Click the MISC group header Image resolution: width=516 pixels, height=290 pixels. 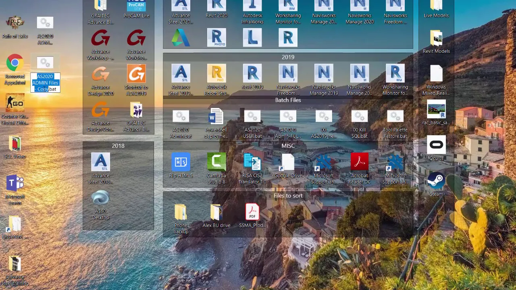(x=288, y=146)
